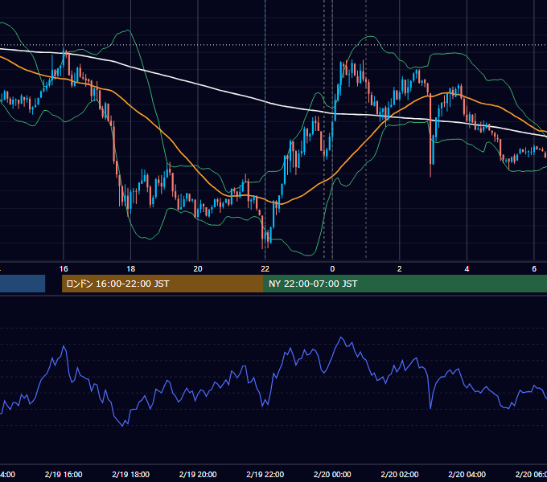
Task: Select the blue session bar left of ロンドン
Action: [x=23, y=284]
